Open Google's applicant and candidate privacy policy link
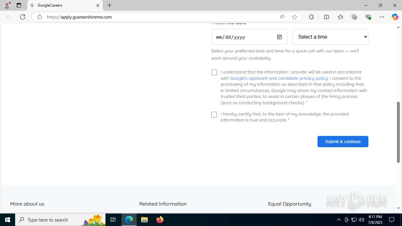Image resolution: width=402 pixels, height=226 pixels. 279,78
